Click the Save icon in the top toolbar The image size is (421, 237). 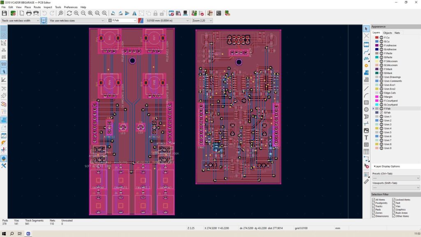pos(4,13)
